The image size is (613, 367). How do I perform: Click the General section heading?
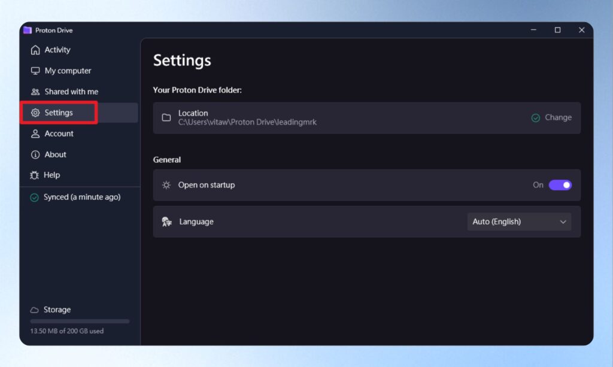point(167,160)
